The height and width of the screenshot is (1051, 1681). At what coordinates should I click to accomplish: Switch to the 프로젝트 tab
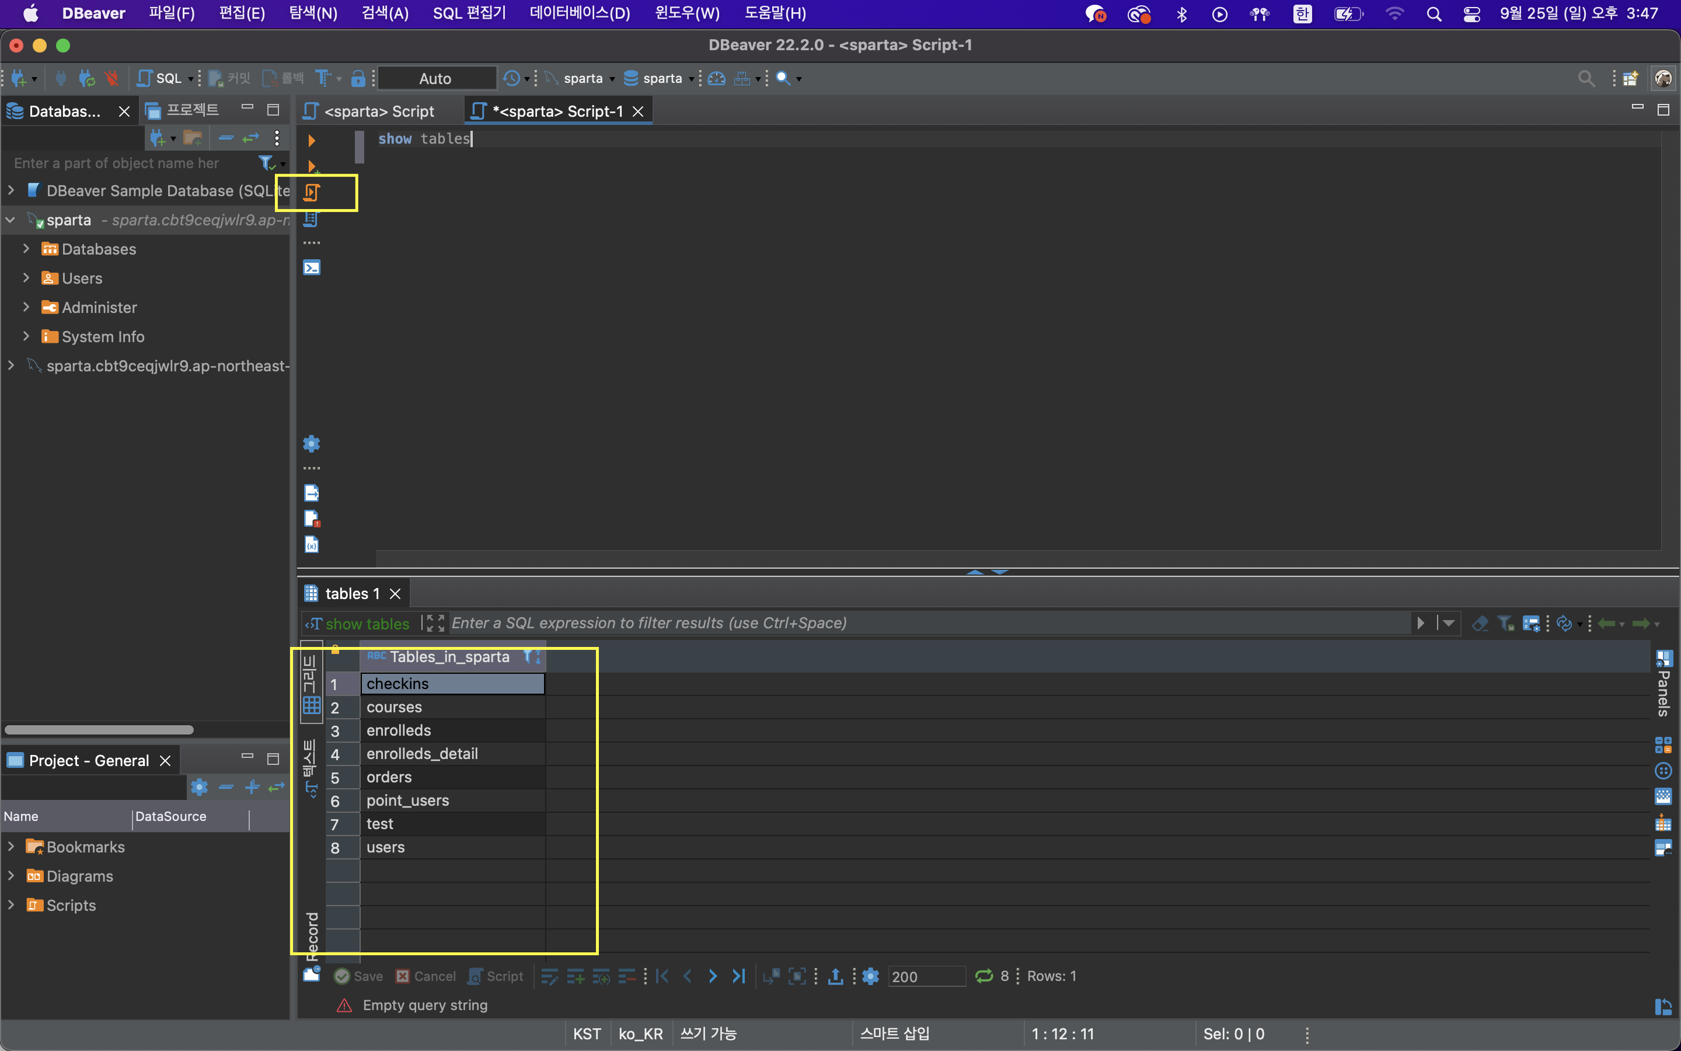[x=183, y=110]
